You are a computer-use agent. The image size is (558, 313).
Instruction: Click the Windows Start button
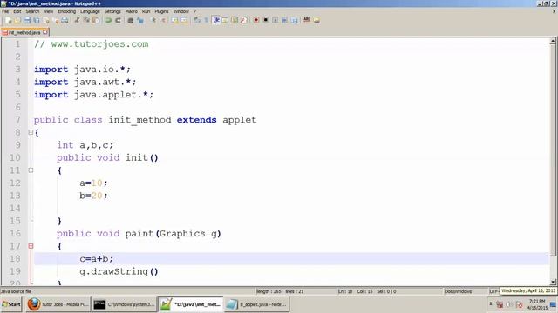click(x=11, y=304)
